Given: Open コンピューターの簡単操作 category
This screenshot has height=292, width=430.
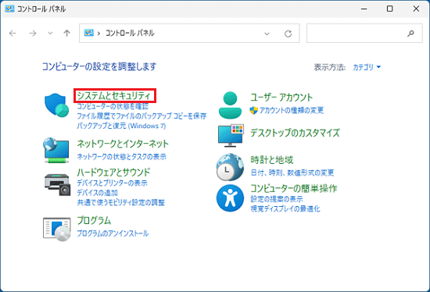Looking at the screenshot, I should (294, 188).
